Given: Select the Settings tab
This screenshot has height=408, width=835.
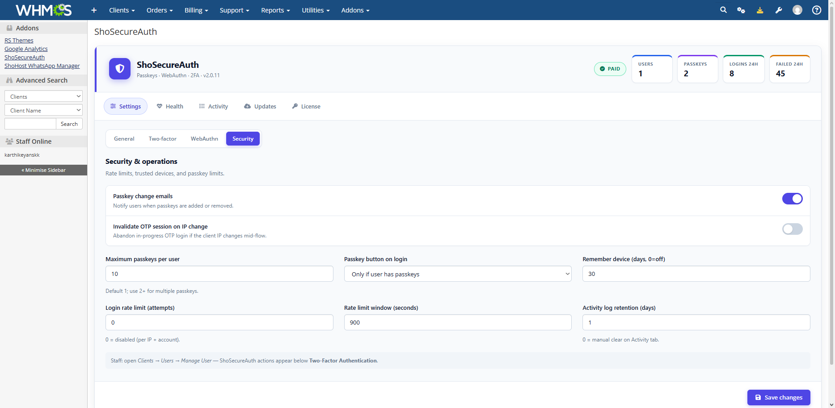Looking at the screenshot, I should coord(126,106).
